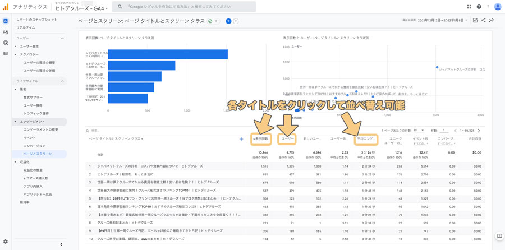Click the share report icon

[484, 20]
